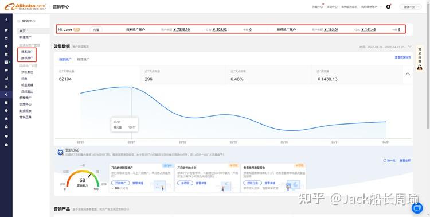Open the home icon in dark sidebar
The width and height of the screenshot is (430, 217).
(x=6, y=30)
